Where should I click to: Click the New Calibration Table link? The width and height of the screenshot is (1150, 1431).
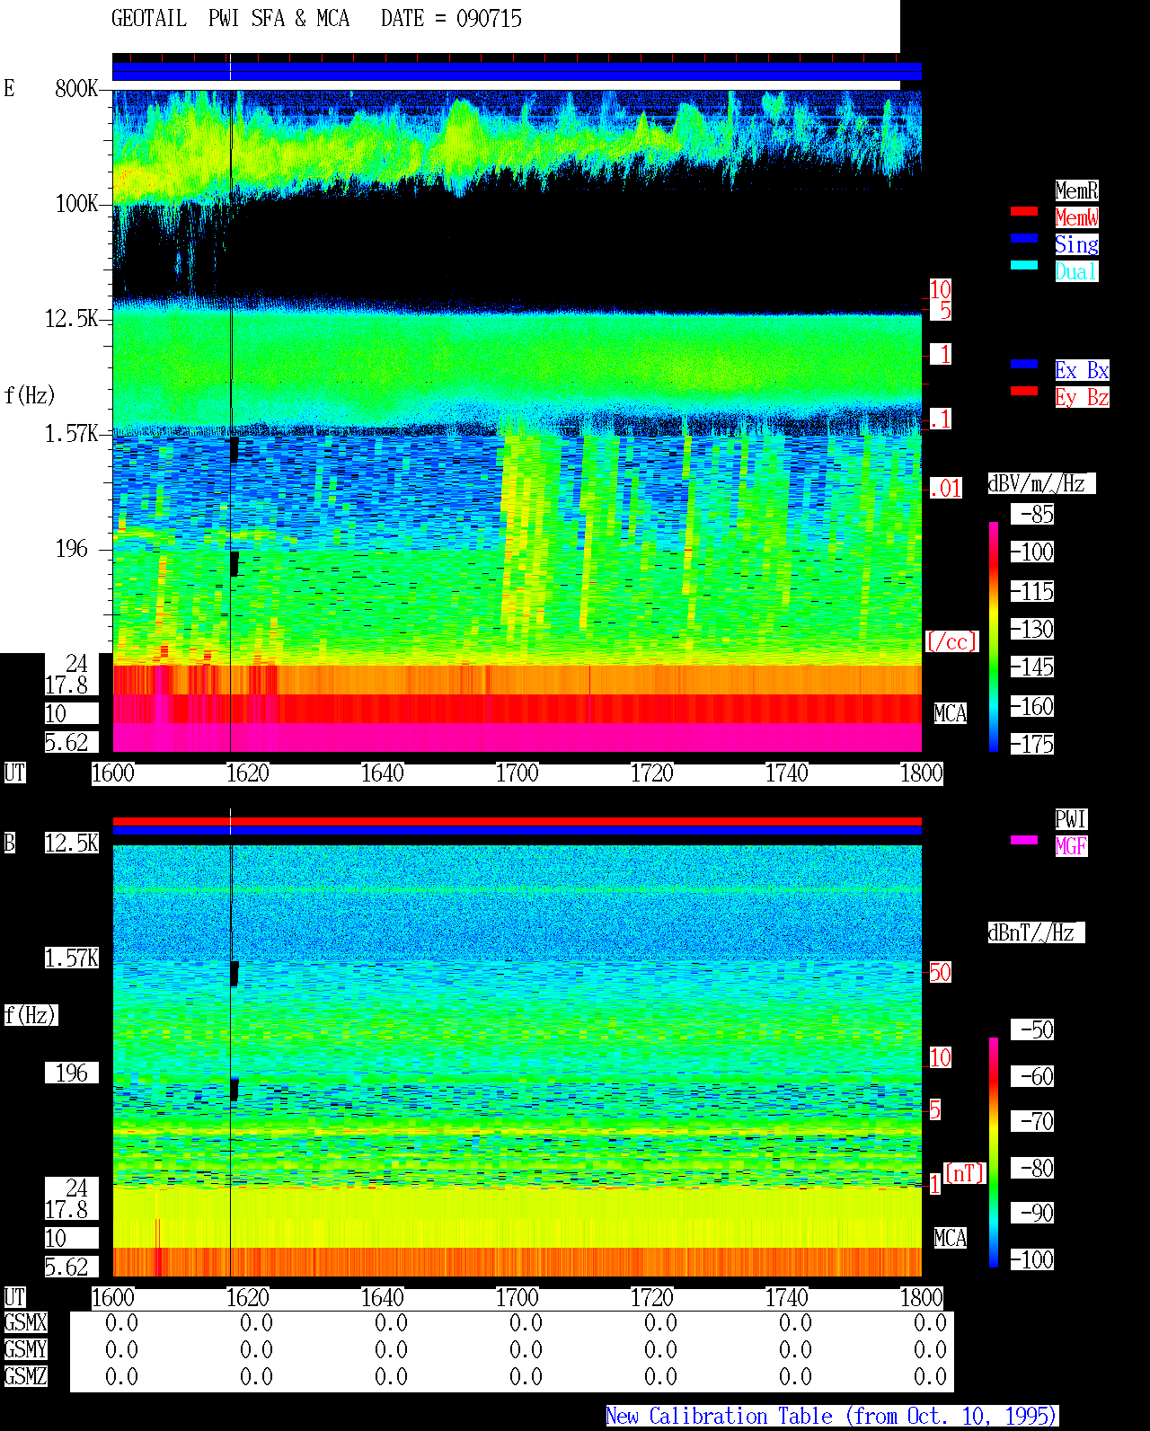[x=832, y=1417]
